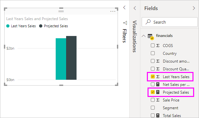This screenshot has height=118, width=199.
Task: Enable the Sale Price field checkbox
Action: [x=153, y=100]
